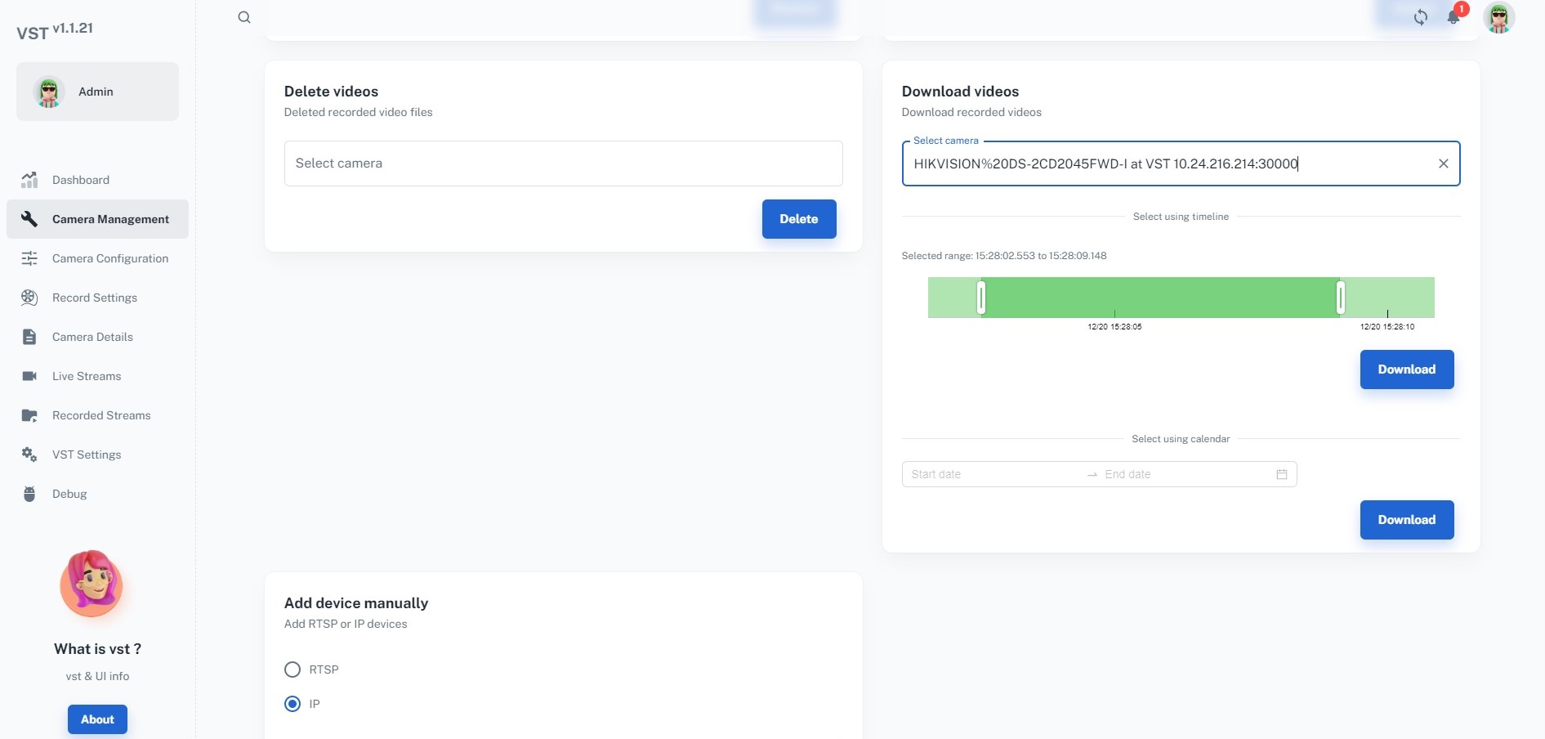The image size is (1545, 739).
Task: Click the Debug bug icon
Action: click(x=29, y=494)
